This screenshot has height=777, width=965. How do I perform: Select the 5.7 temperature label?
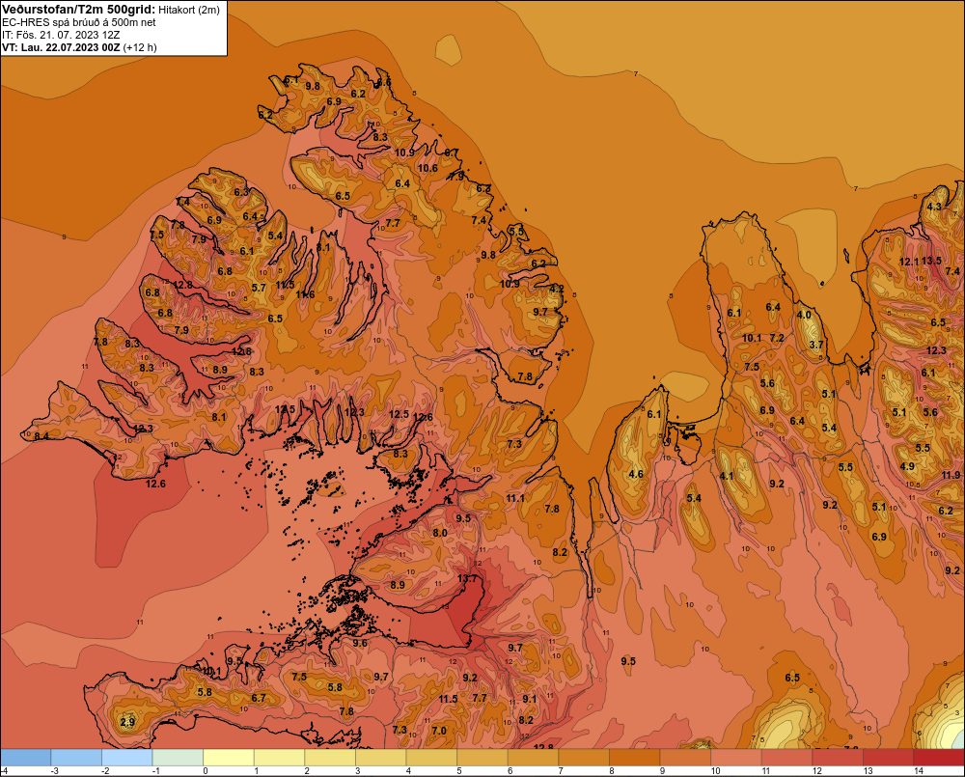[x=259, y=288]
